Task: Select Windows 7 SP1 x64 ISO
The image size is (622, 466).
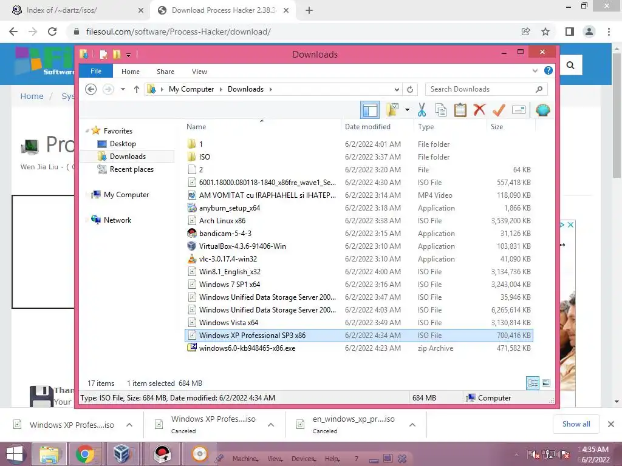Action: 358,285
